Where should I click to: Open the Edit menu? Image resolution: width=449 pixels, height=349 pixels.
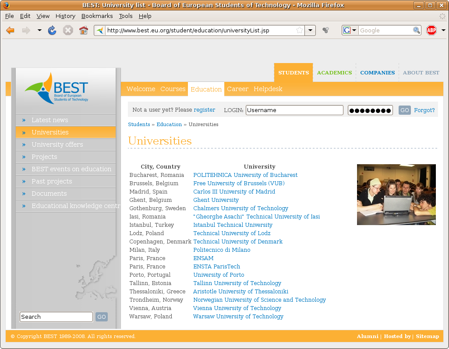click(x=25, y=16)
